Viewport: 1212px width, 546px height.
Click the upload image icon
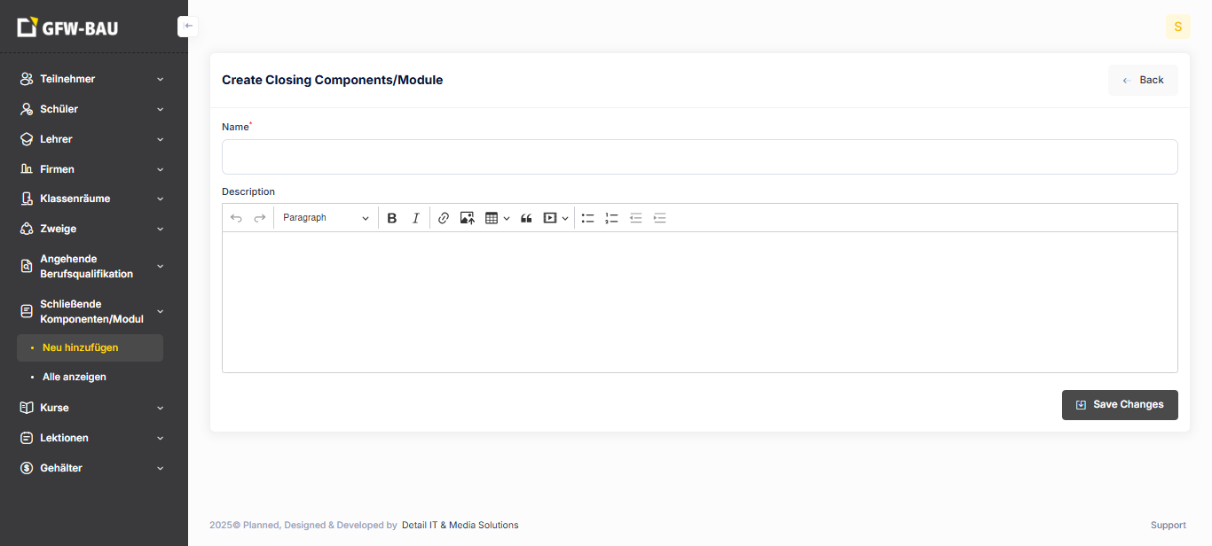tap(468, 218)
